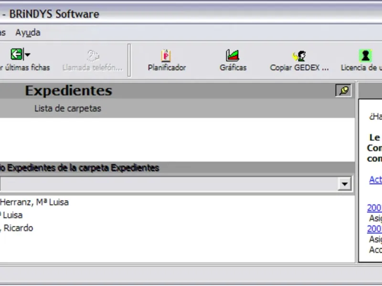Open the Planificador tool
The width and height of the screenshot is (382, 286).
pos(167,61)
